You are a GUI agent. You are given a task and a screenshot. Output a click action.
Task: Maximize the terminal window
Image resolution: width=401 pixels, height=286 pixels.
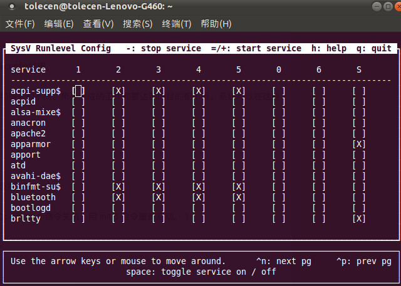388,6
